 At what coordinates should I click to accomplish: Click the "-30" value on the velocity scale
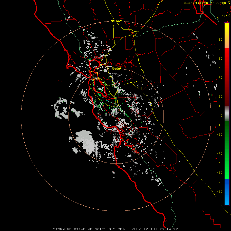[x=219, y=144]
